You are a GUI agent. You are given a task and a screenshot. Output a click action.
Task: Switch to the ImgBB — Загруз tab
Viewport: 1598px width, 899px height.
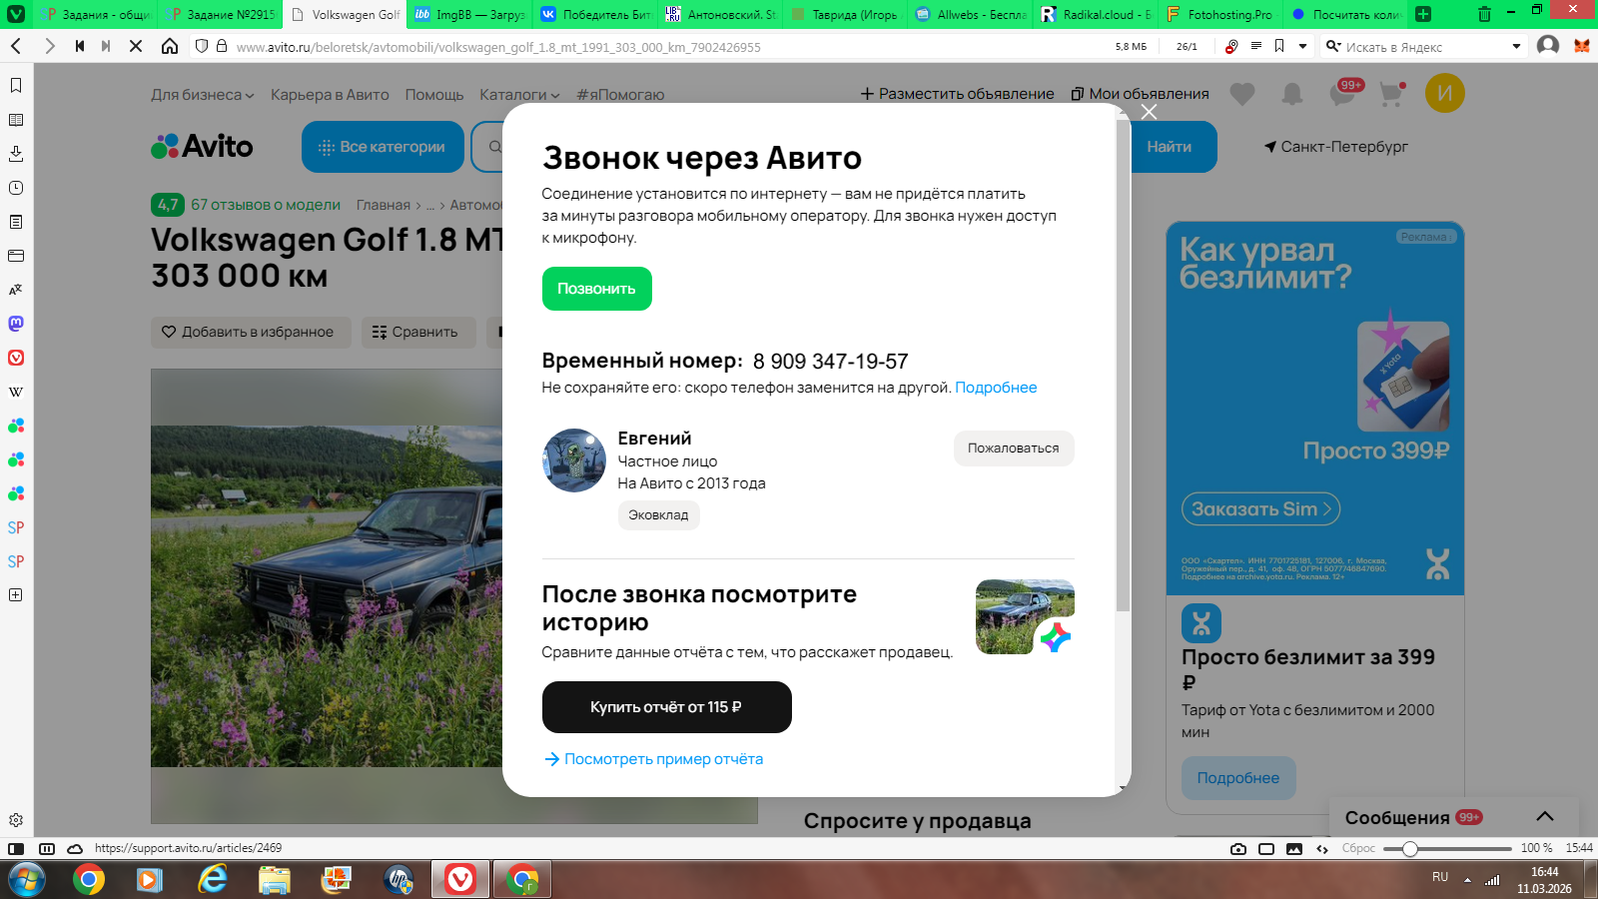point(469,14)
